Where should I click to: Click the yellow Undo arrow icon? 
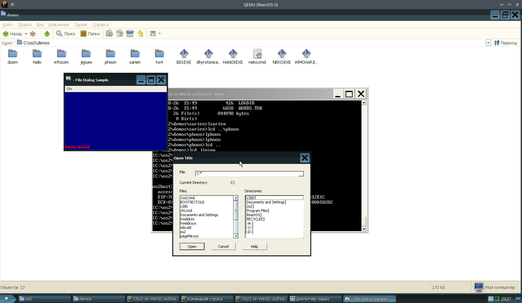point(140,33)
